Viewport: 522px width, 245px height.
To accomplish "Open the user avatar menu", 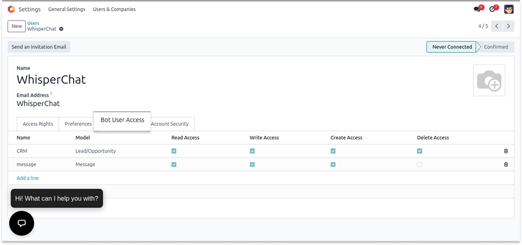I will [x=509, y=9].
